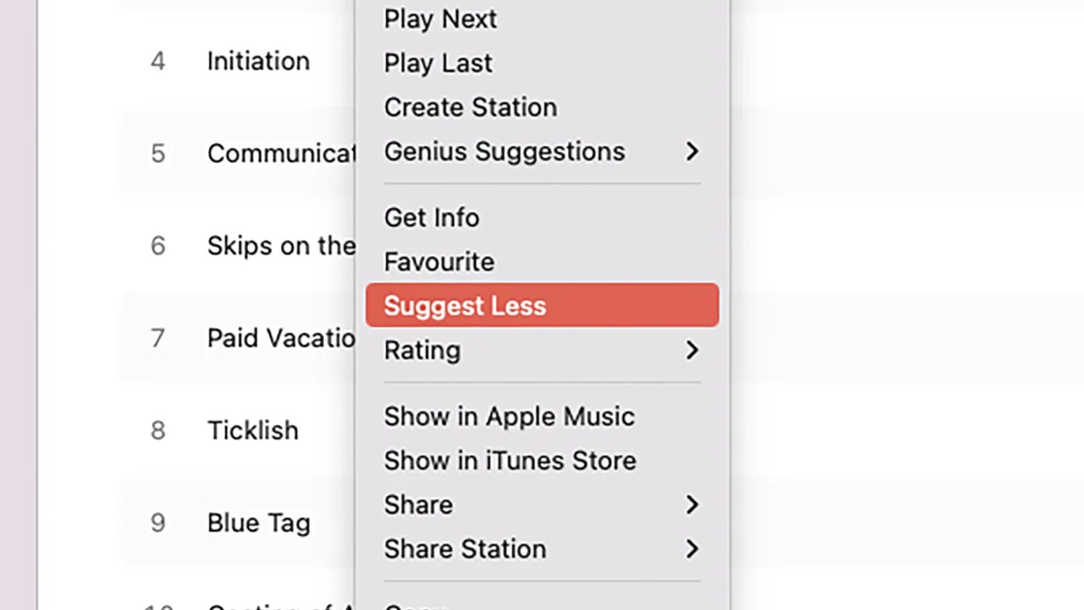Choose Play Next from context menu
Image resolution: width=1084 pixels, height=610 pixels.
point(440,19)
